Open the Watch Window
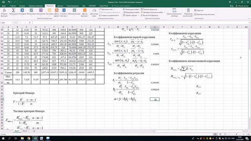 pyautogui.click(x=174, y=13)
